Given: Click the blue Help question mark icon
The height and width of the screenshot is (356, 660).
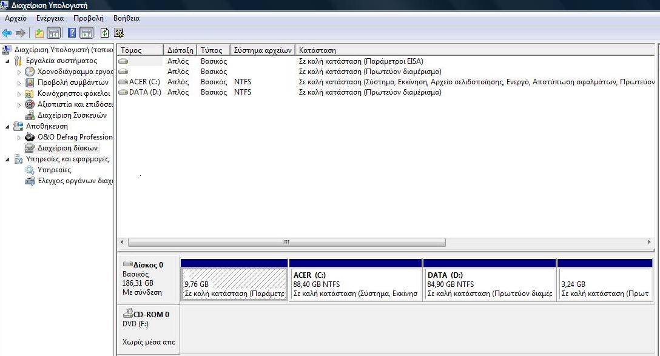Looking at the screenshot, I should 72,33.
